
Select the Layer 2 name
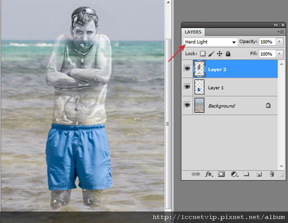pos(217,69)
